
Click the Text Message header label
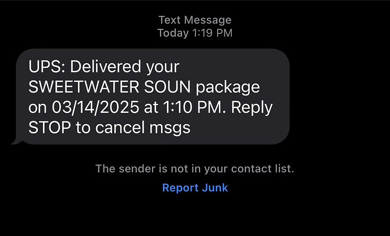click(x=195, y=20)
